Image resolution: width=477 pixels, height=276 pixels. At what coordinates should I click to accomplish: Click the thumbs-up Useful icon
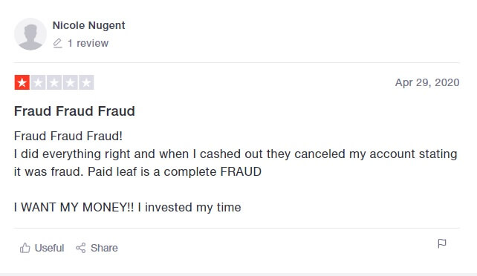[x=25, y=248]
